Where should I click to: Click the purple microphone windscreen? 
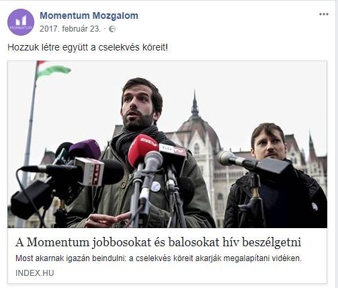pyautogui.click(x=85, y=149)
